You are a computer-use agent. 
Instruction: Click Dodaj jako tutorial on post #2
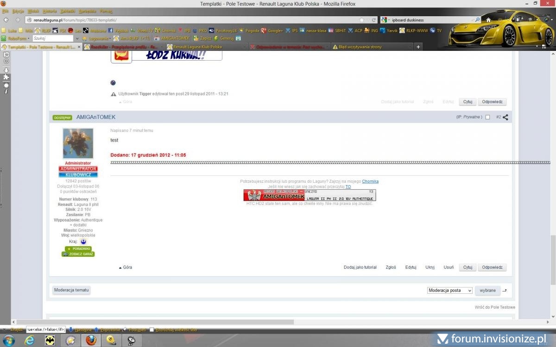[x=360, y=267]
